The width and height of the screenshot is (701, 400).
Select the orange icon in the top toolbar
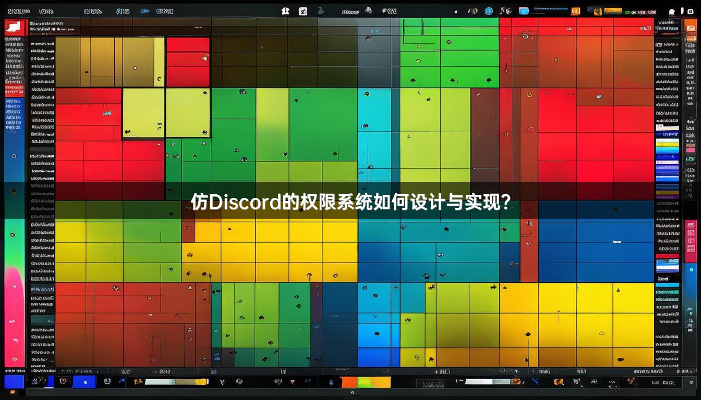coord(575,11)
